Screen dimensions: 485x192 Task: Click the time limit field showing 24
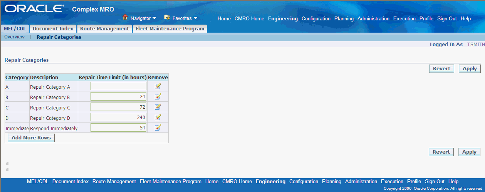point(119,96)
